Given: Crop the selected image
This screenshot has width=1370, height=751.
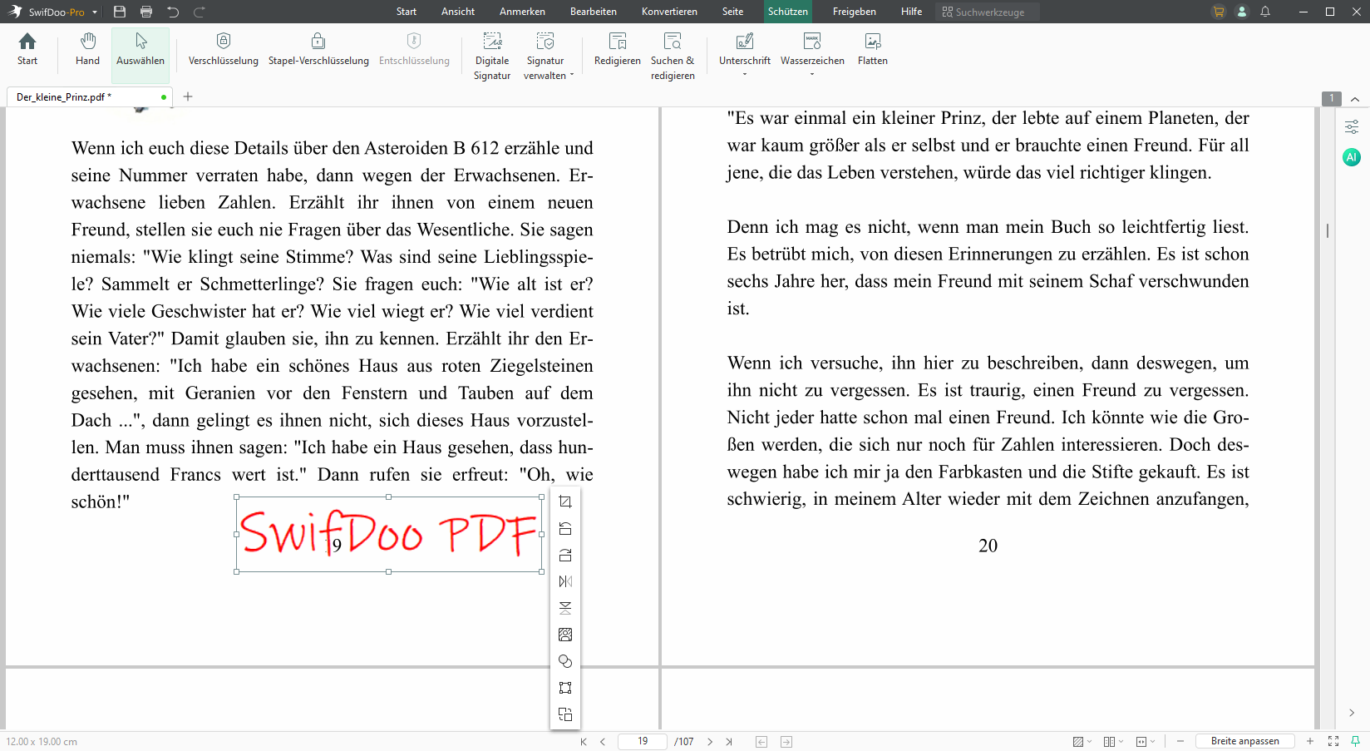Looking at the screenshot, I should [x=565, y=501].
